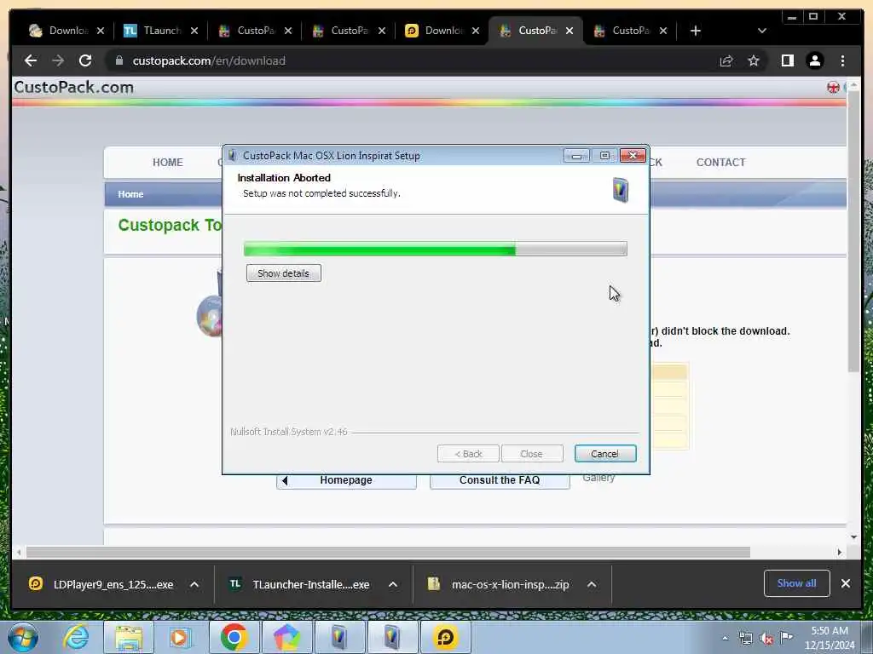This screenshot has width=873, height=654.
Task: Click the Chrome taskbar icon
Action: (234, 637)
